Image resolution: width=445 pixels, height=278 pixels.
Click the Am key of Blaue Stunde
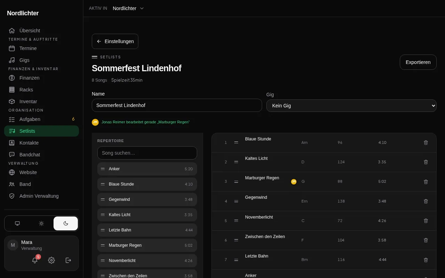point(305,142)
